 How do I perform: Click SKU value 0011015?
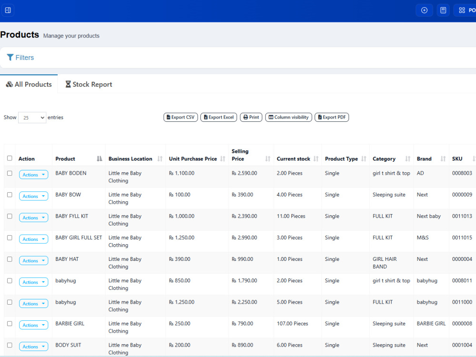[x=462, y=238]
